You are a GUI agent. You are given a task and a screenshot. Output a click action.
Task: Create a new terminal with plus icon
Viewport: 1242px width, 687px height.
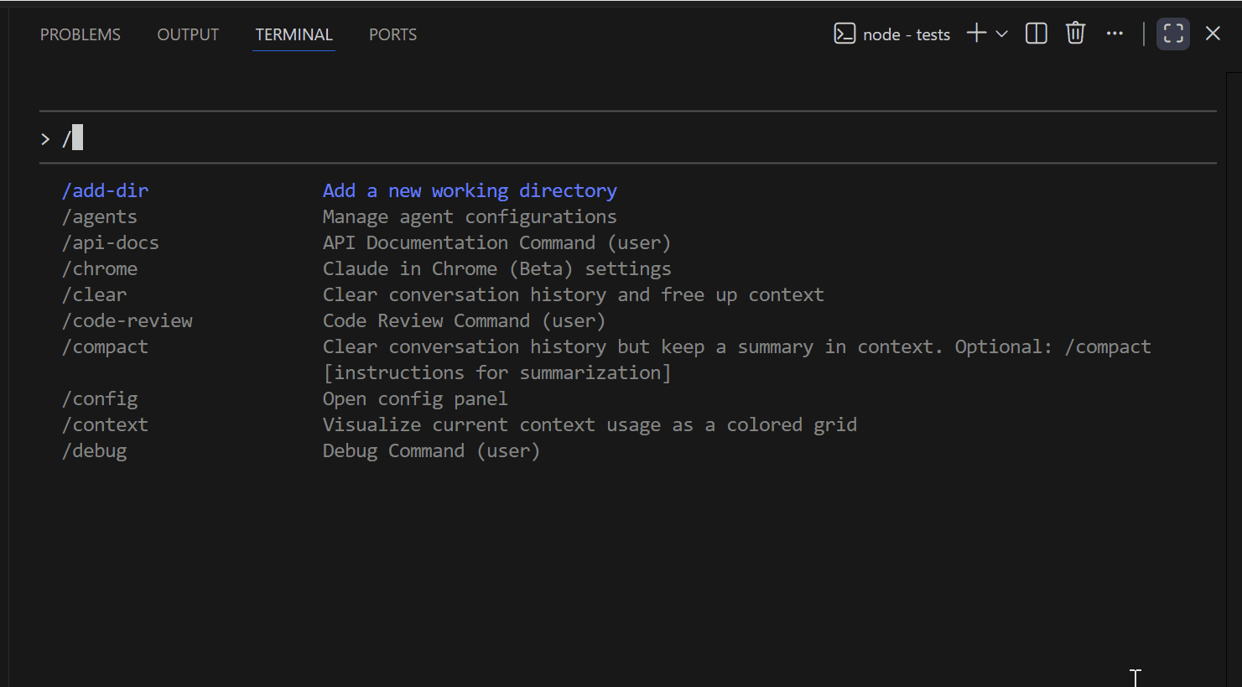(976, 34)
